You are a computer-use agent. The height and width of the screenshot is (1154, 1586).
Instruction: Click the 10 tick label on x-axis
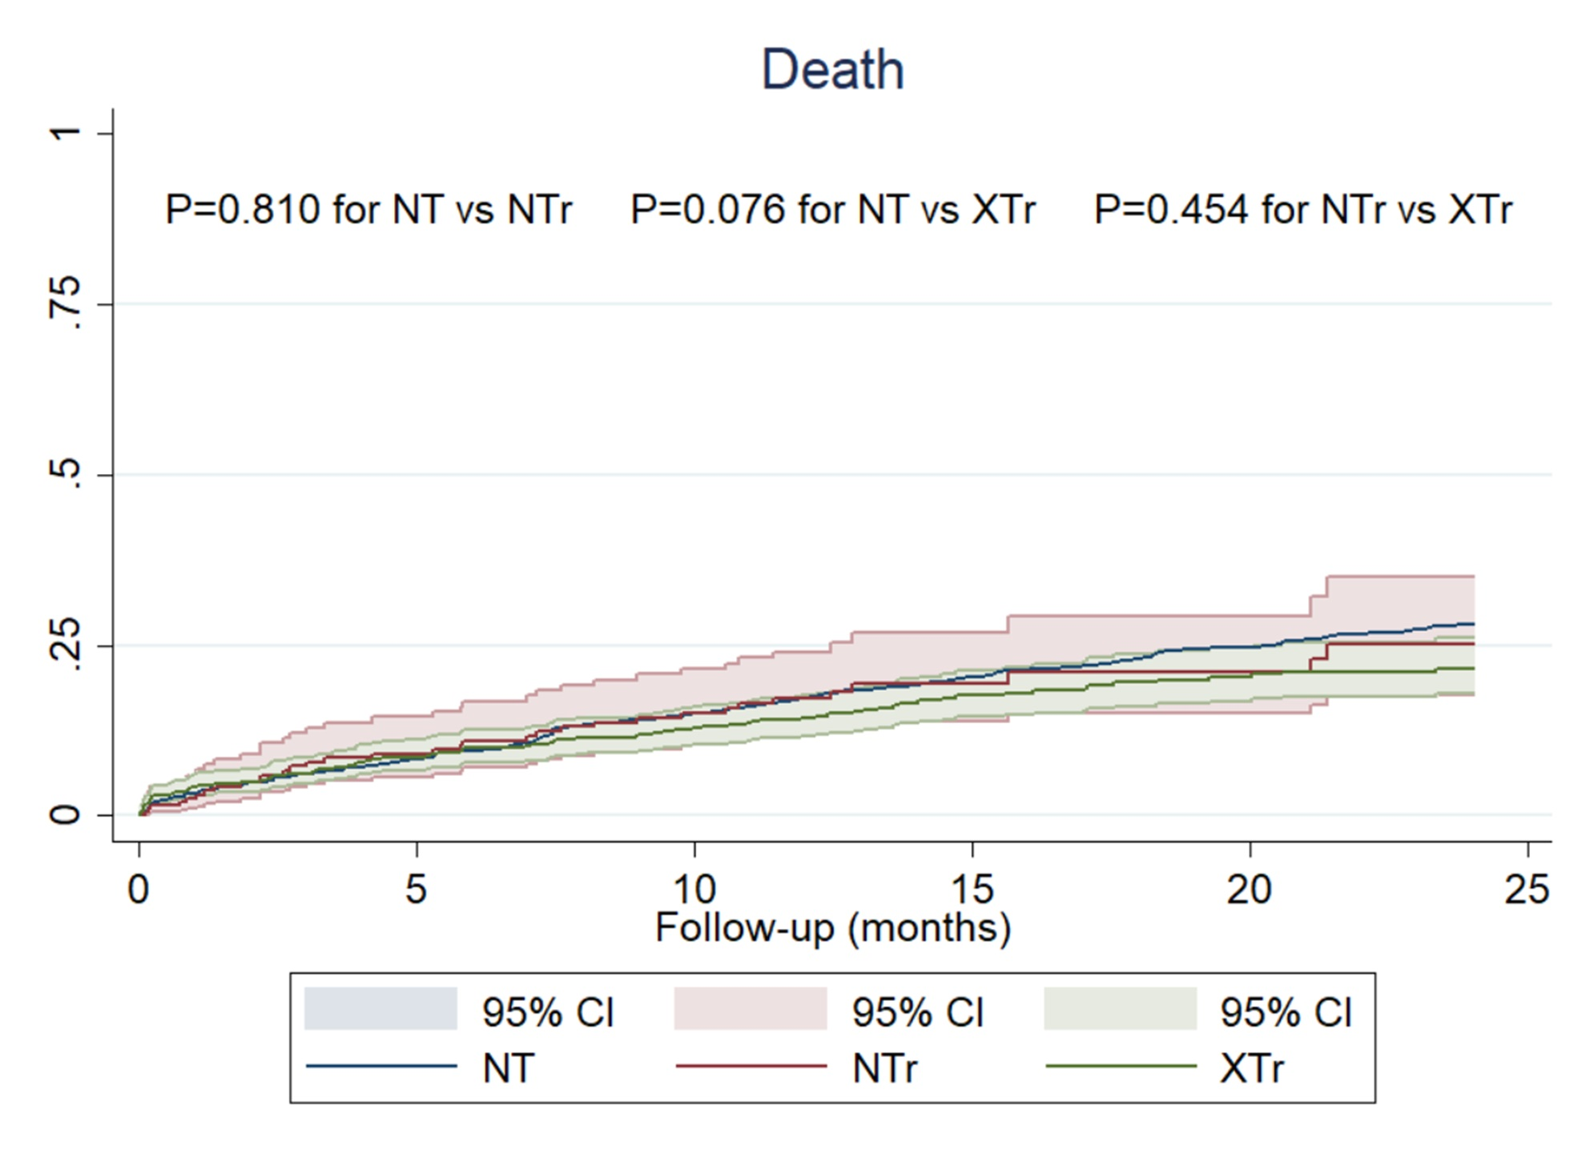694,889
